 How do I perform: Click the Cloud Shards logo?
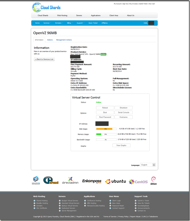coord(46,7)
